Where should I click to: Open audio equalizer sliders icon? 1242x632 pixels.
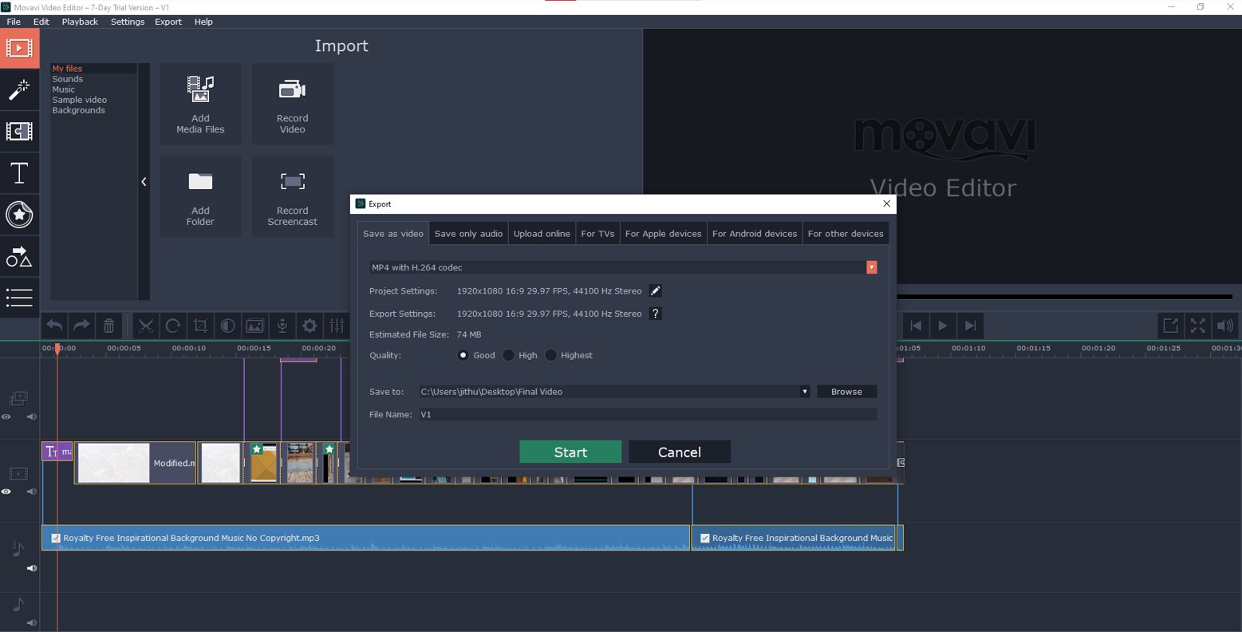(337, 326)
